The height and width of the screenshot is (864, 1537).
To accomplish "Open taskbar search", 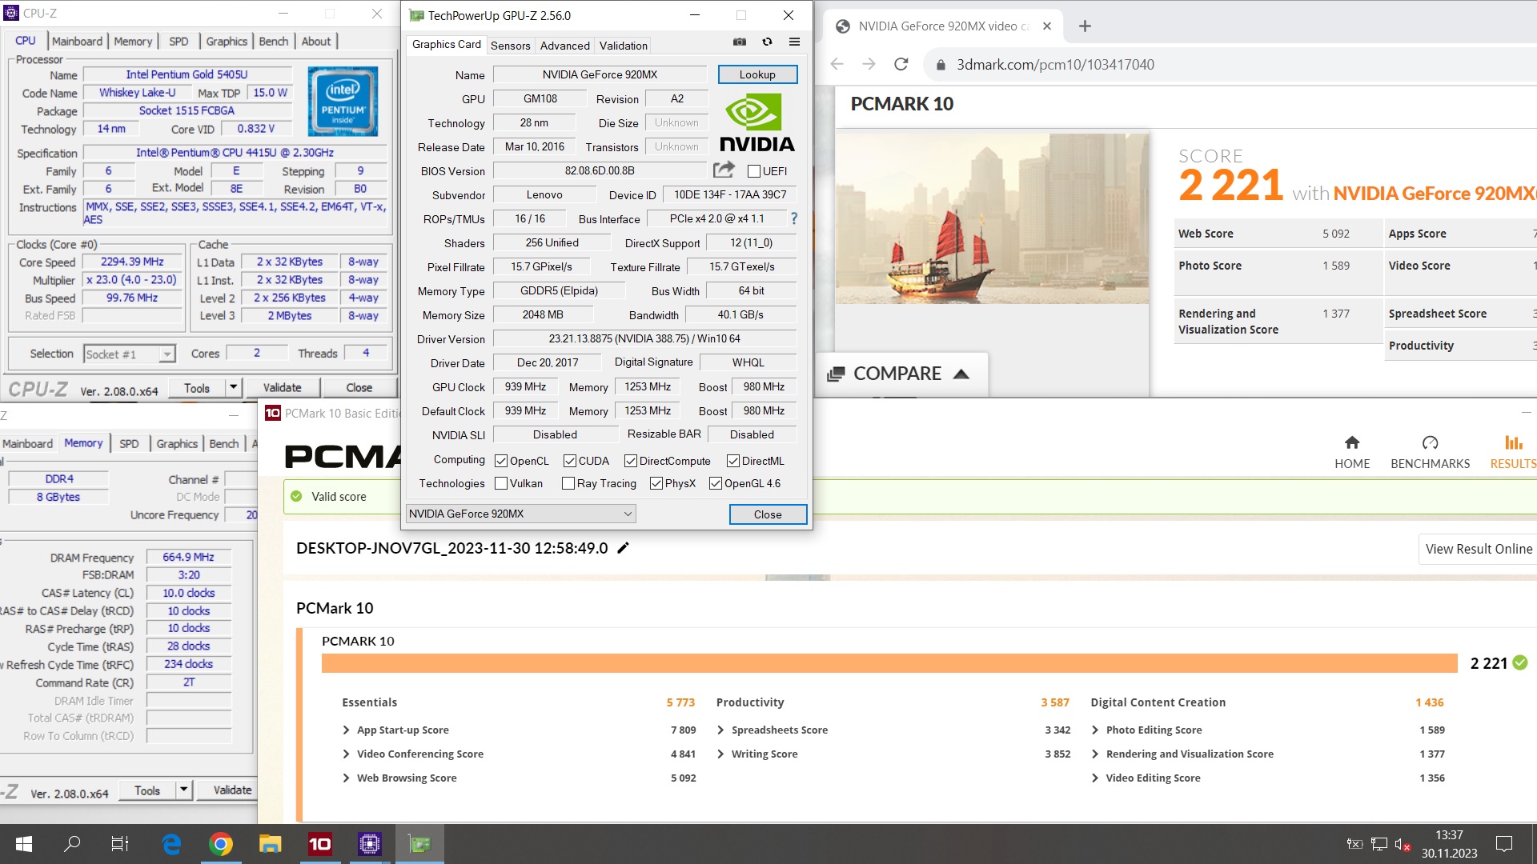I will tap(72, 844).
